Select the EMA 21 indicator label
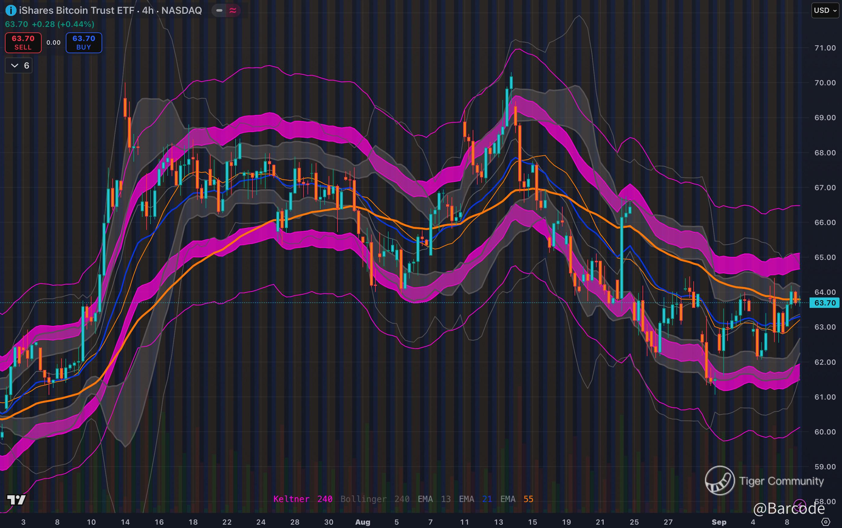 pos(475,499)
